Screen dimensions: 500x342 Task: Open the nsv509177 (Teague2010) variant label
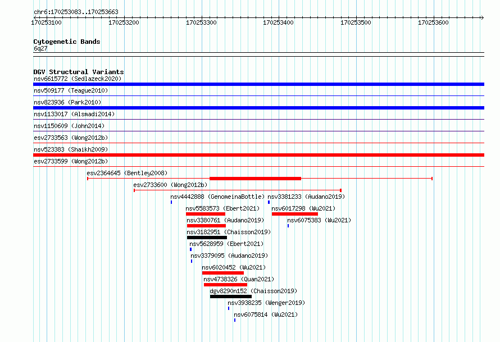71,90
